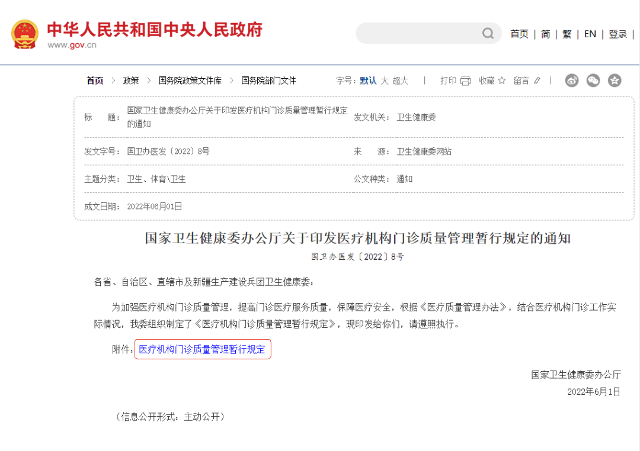Click the site search input field
Image resolution: width=640 pixels, height=451 pixels.
pos(418,34)
